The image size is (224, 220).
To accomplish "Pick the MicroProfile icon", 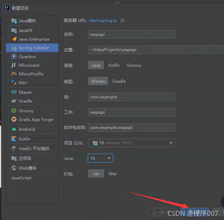I will [x=14, y=74].
